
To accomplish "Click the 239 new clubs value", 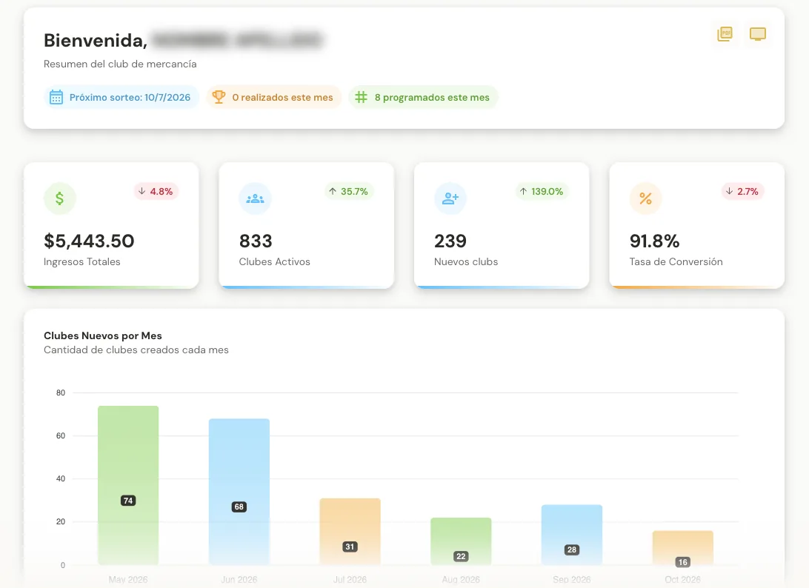I will (x=450, y=241).
